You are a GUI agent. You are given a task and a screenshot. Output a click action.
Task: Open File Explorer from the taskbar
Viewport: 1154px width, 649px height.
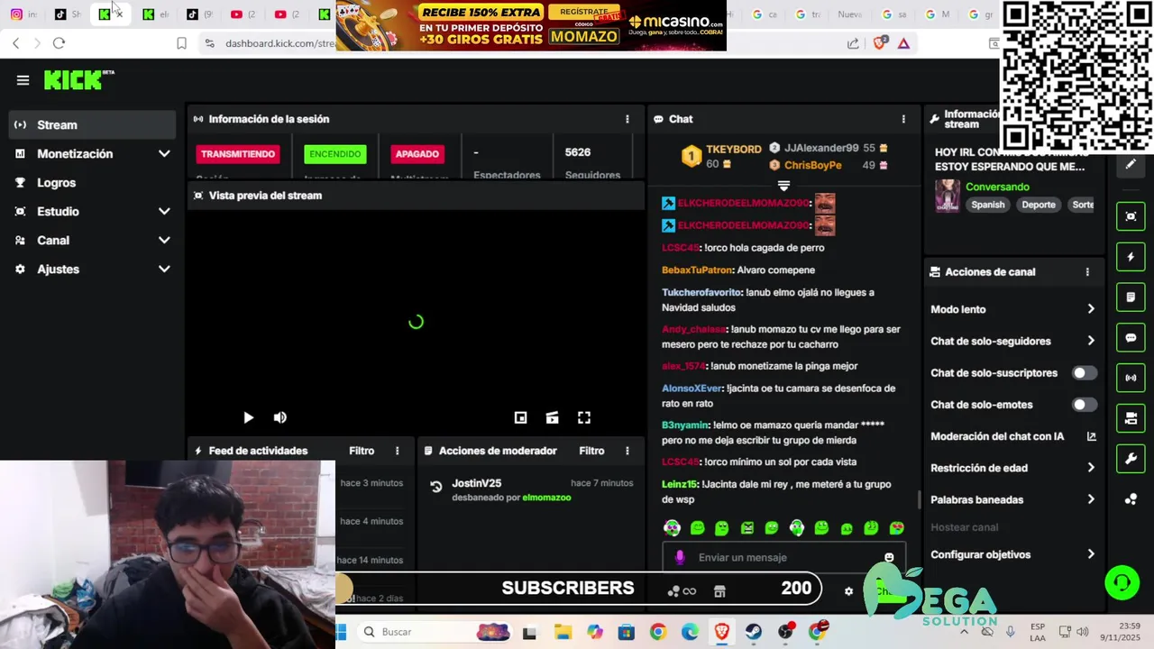coord(562,632)
